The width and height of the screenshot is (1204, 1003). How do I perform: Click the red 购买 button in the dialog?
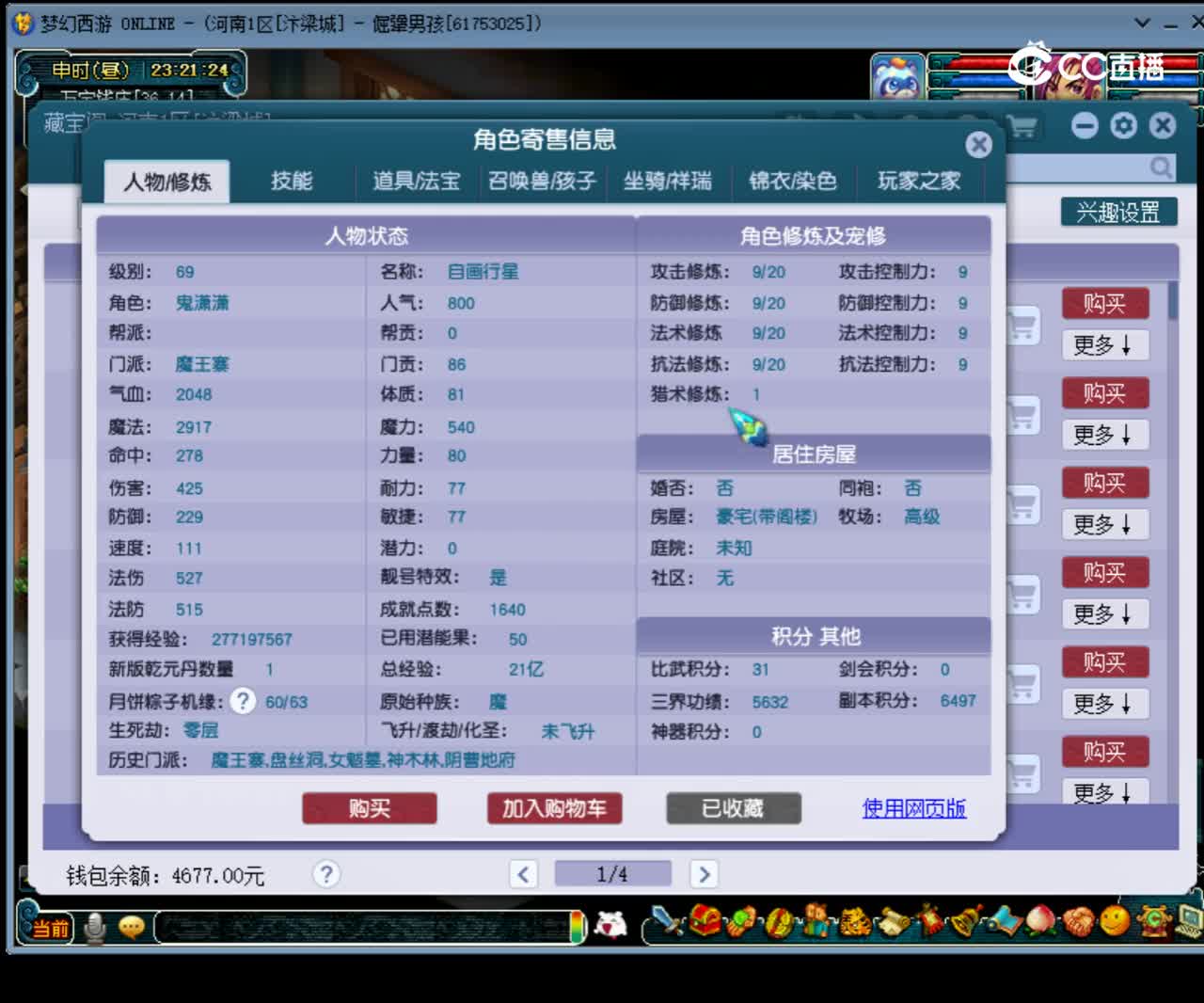click(370, 808)
